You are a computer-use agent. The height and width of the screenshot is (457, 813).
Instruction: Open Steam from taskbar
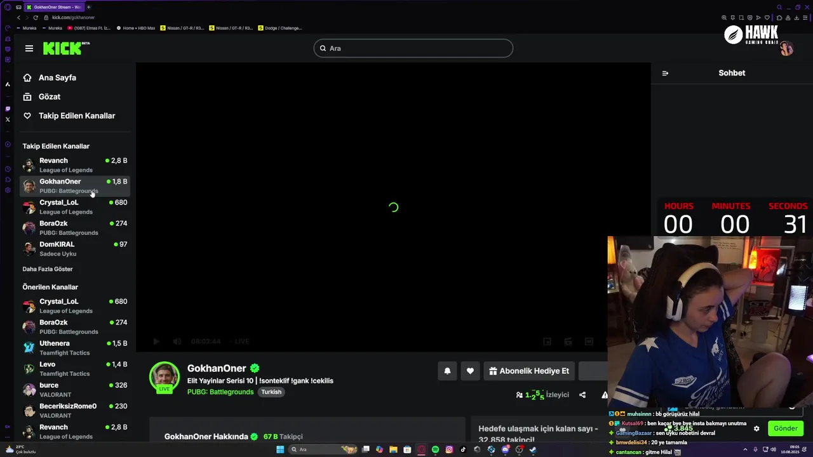pyautogui.click(x=533, y=449)
